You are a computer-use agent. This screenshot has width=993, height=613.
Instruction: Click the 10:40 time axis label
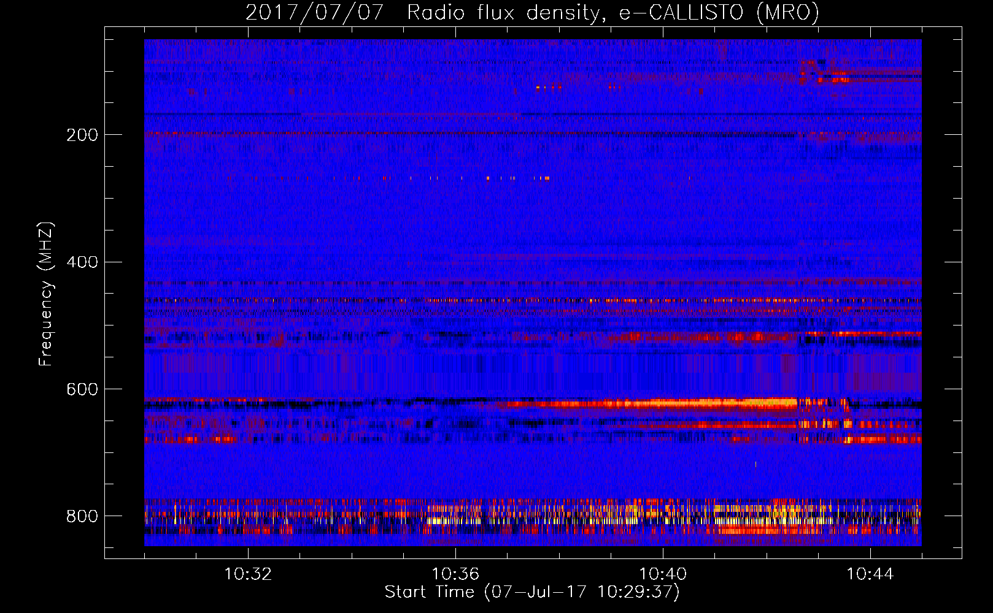(x=663, y=574)
